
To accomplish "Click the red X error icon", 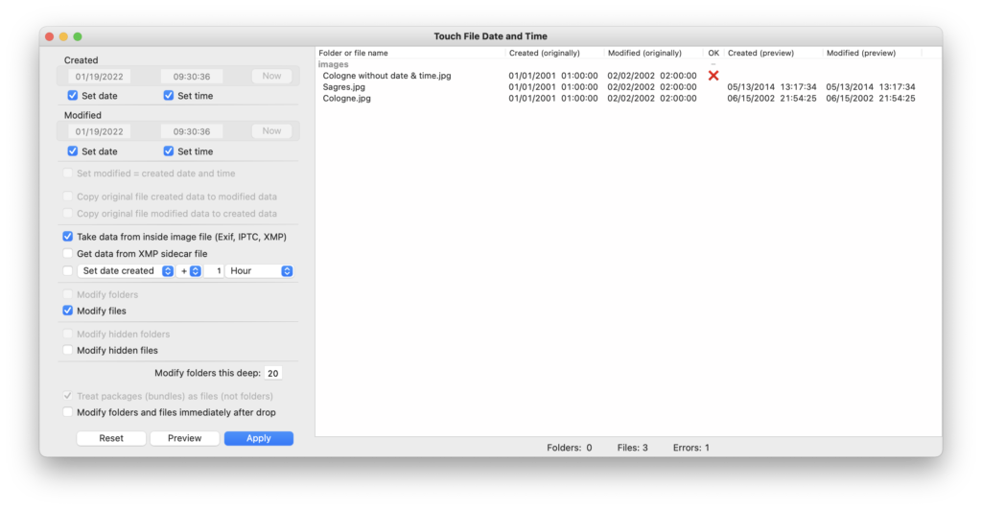I will [713, 76].
